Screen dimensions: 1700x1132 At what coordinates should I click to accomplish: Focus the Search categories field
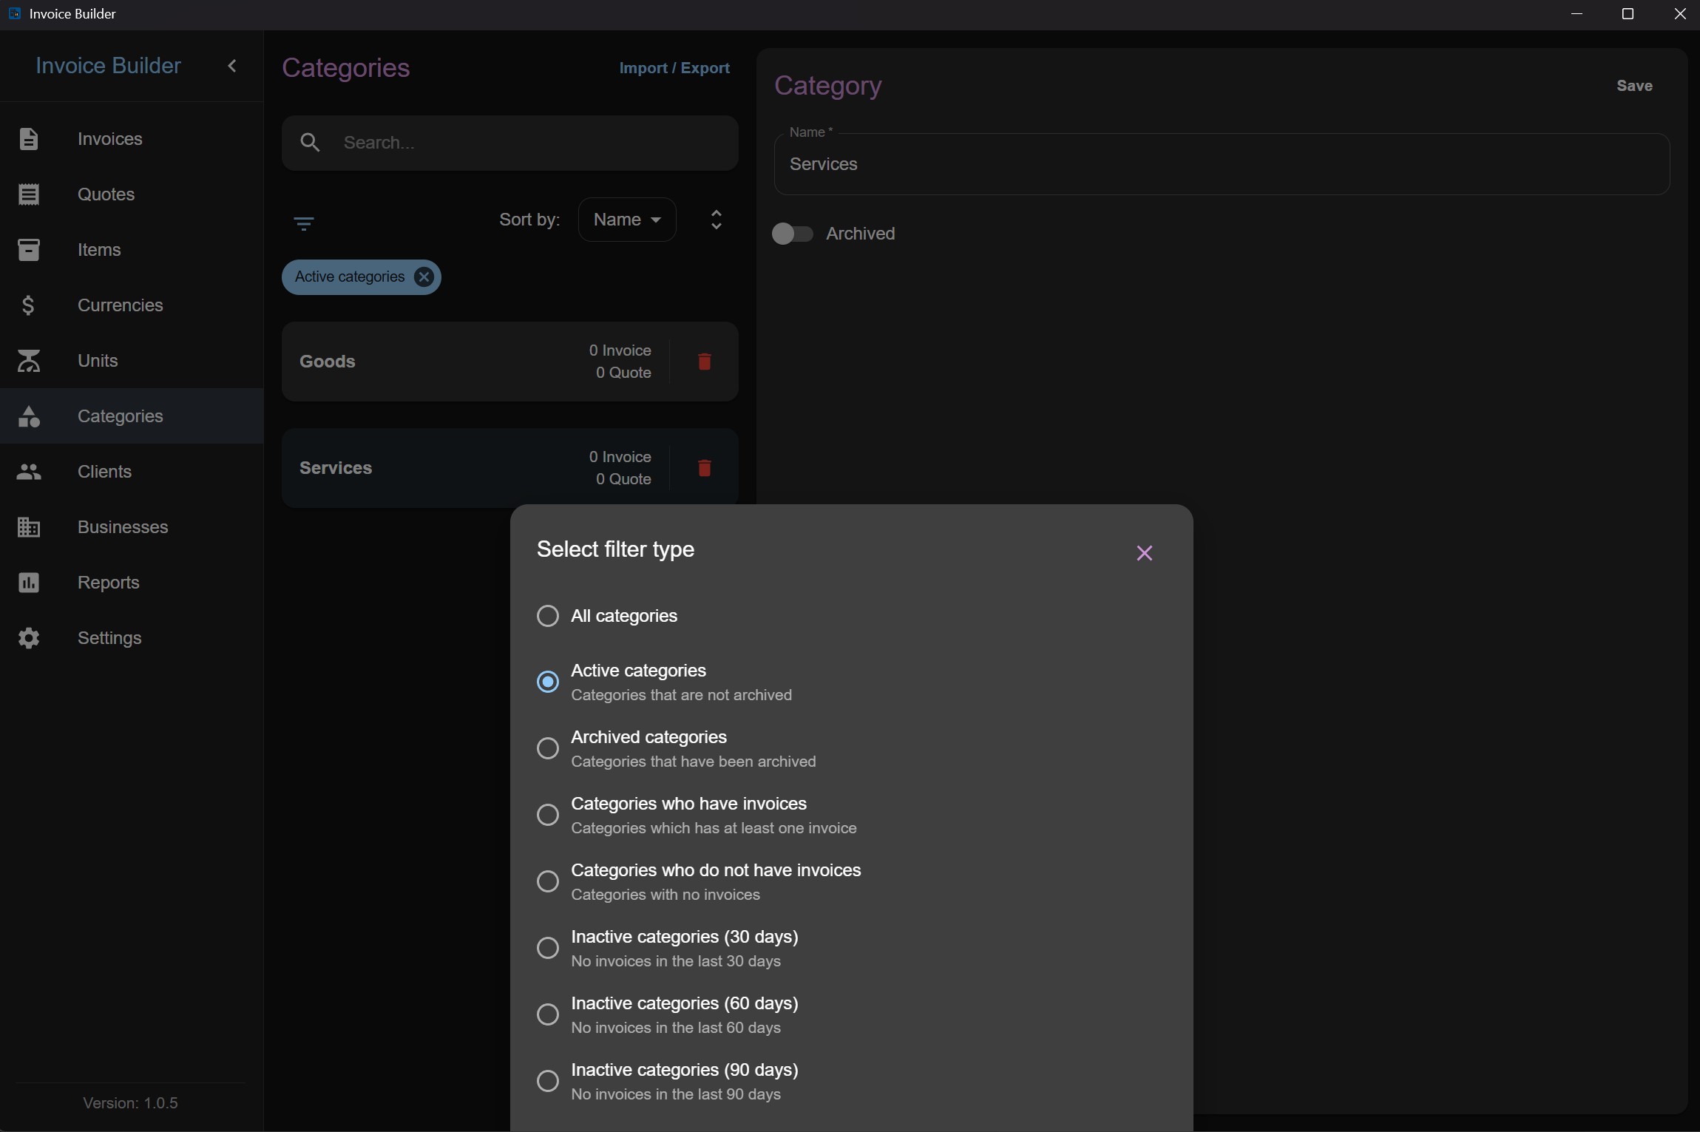point(509,143)
